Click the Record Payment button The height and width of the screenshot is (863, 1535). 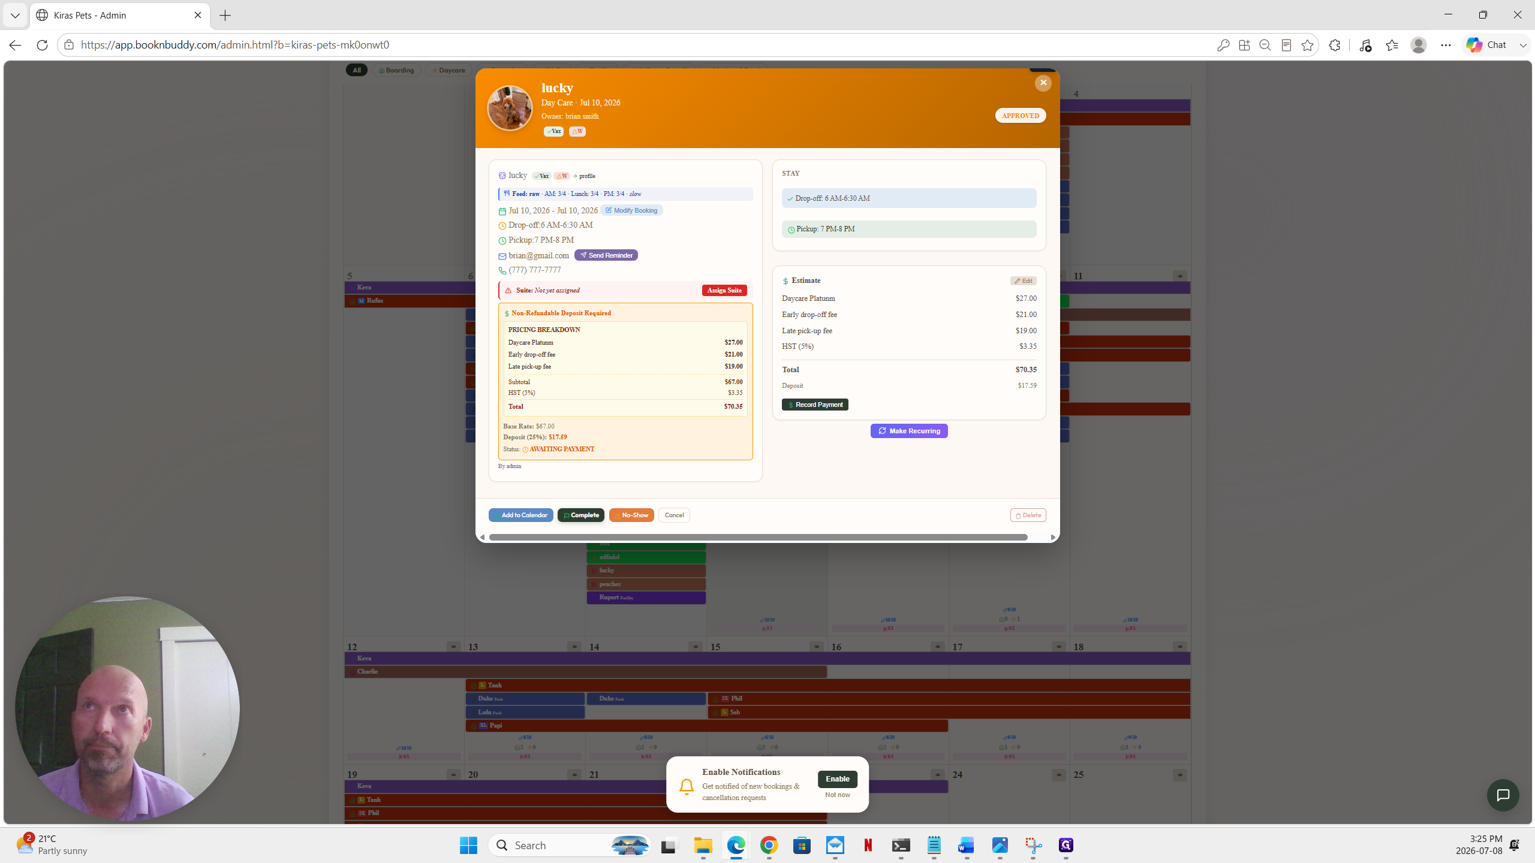(x=815, y=405)
